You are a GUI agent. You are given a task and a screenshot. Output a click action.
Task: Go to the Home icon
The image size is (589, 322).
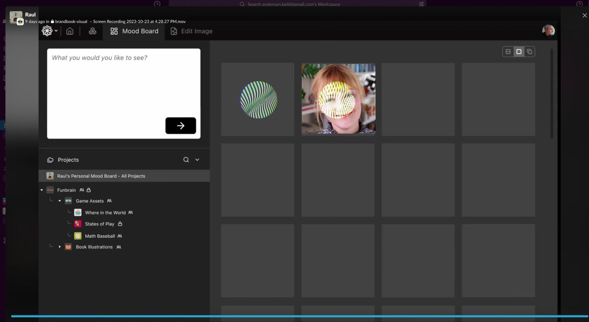pyautogui.click(x=70, y=31)
